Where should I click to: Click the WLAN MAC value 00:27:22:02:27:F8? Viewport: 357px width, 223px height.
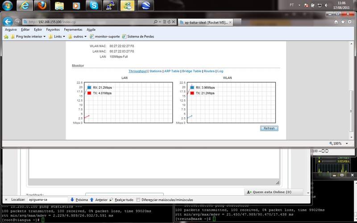point(122,46)
